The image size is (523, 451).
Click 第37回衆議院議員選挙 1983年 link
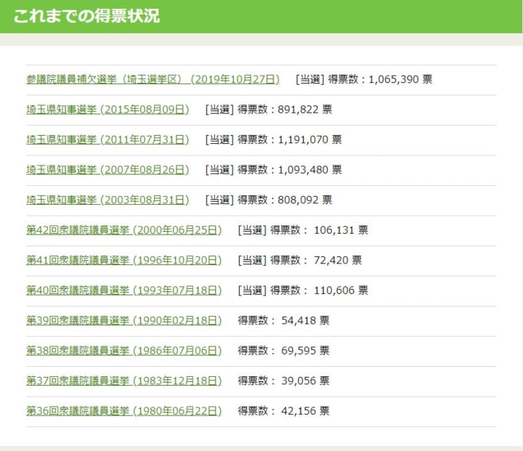[123, 381]
